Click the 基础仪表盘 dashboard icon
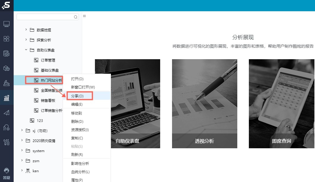 36,70
